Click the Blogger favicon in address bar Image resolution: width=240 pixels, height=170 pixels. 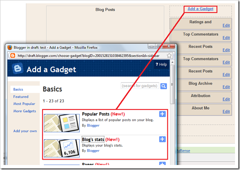[x=13, y=55]
